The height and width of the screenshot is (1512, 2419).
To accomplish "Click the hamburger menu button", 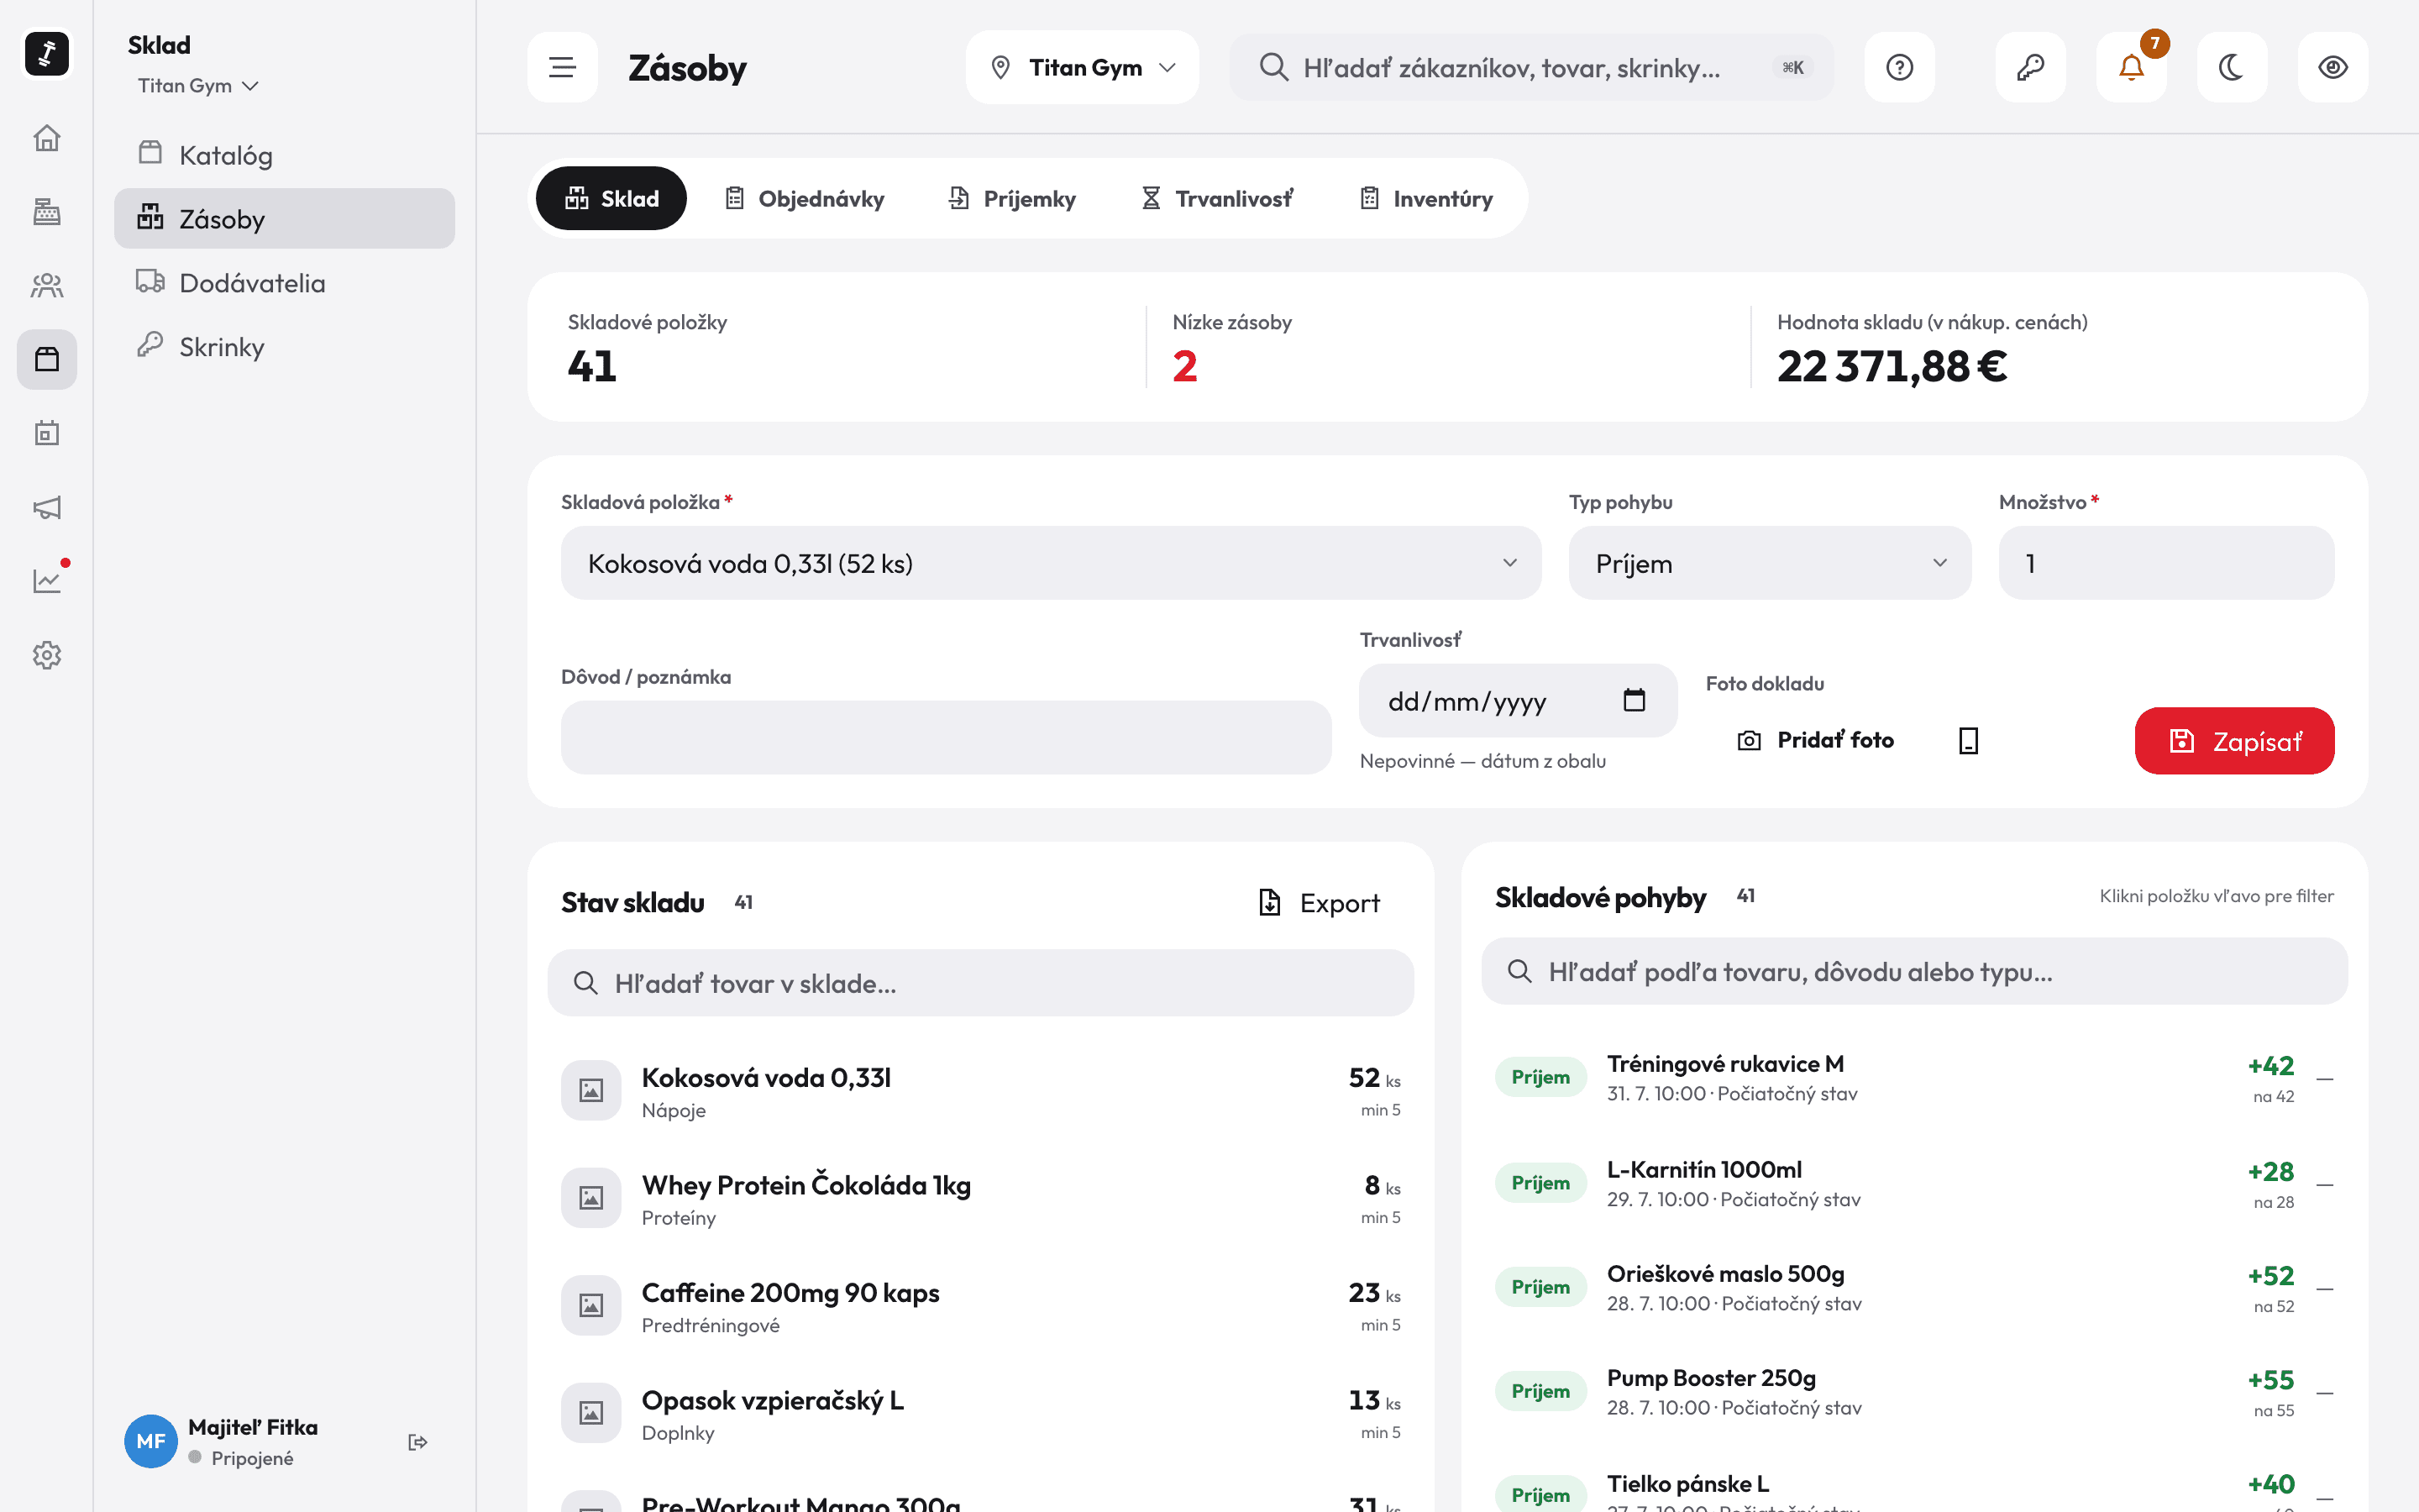I will pos(563,67).
